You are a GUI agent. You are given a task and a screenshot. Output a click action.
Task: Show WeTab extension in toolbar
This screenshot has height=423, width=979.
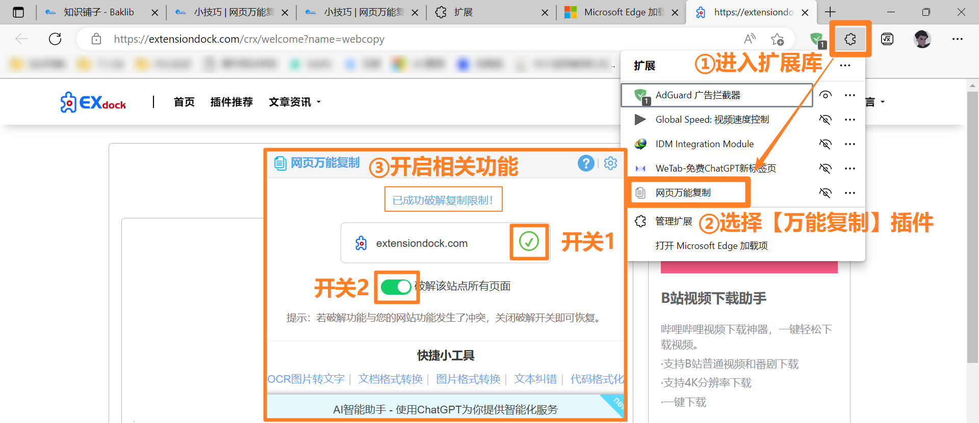pyautogui.click(x=825, y=168)
